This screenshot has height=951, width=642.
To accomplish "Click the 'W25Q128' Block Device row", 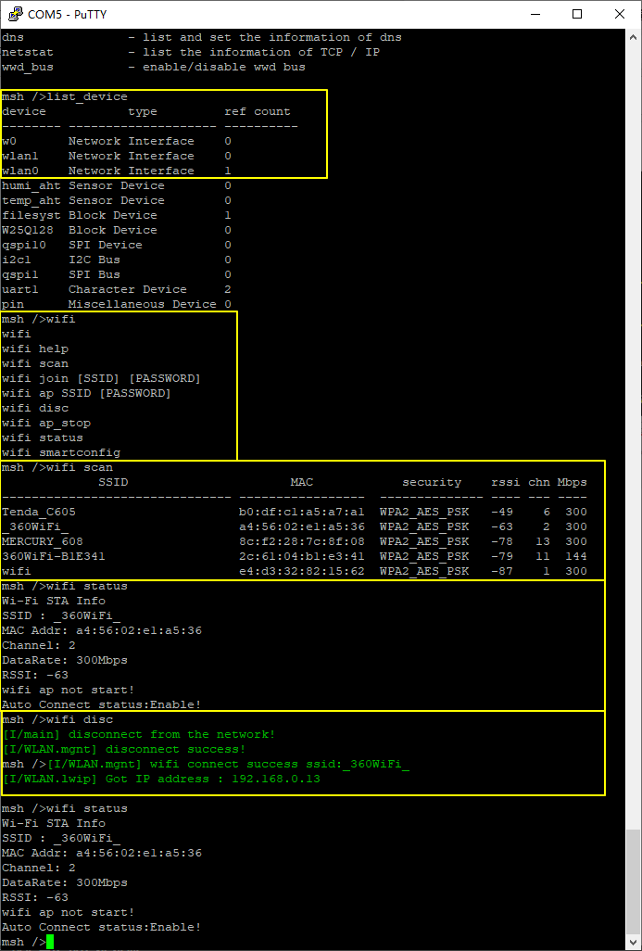I will tap(117, 230).
